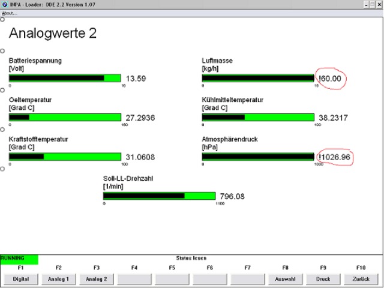The height and width of the screenshot is (288, 384).
Task: Click the Oeltemperatur gauge bar
Action: pyautogui.click(x=65, y=118)
